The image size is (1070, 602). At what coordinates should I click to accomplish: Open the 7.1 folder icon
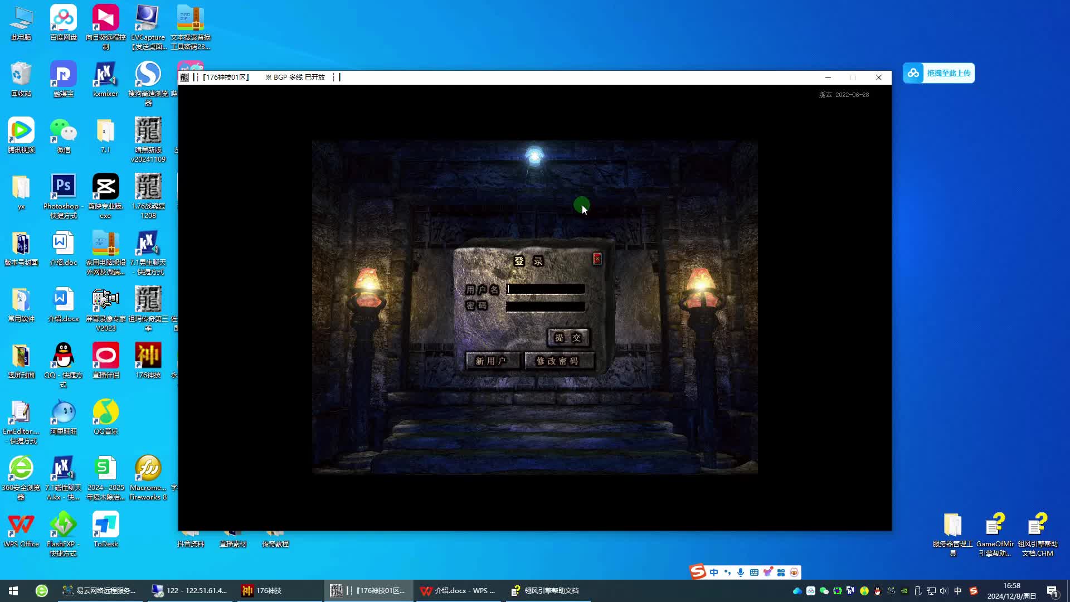click(106, 136)
